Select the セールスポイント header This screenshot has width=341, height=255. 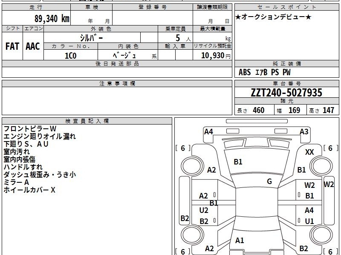pyautogui.click(x=286, y=7)
